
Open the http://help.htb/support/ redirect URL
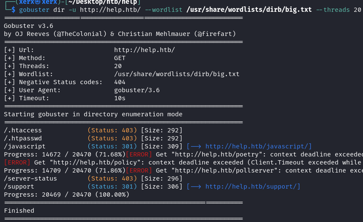(253, 186)
